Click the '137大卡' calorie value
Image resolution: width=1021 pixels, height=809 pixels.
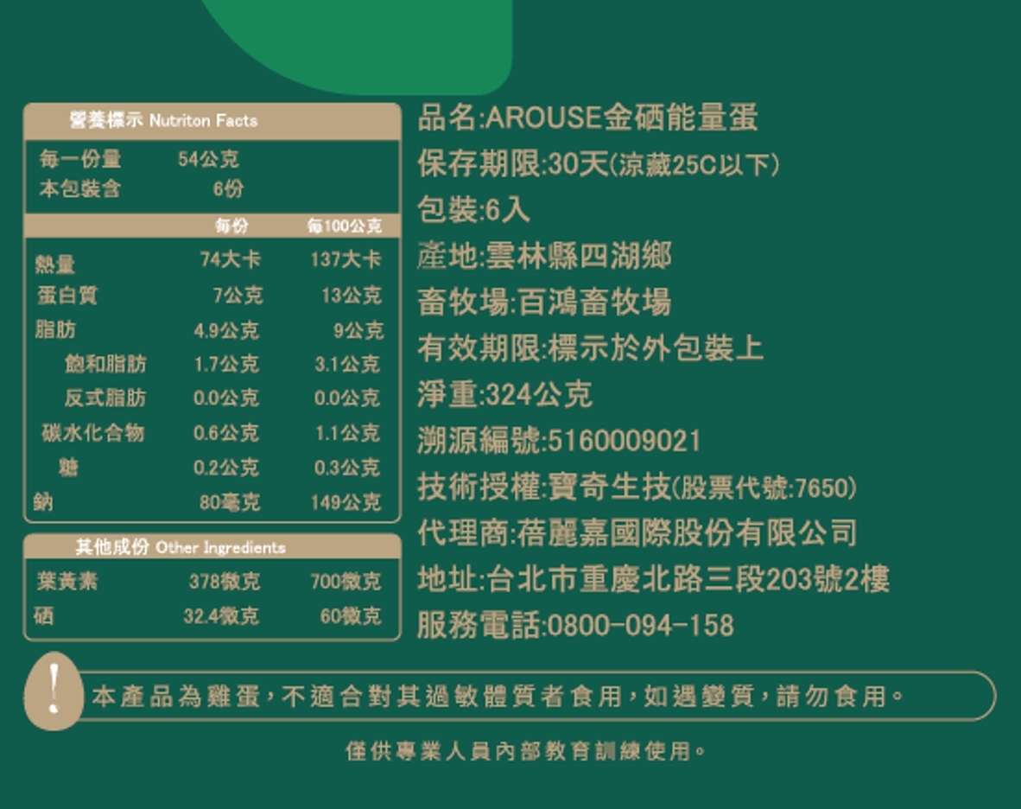(346, 259)
